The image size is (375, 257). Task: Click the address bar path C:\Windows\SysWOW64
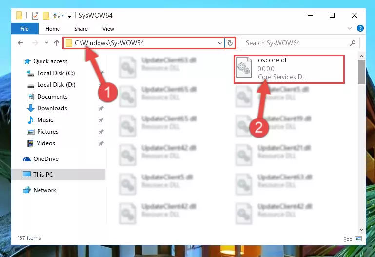tap(109, 43)
